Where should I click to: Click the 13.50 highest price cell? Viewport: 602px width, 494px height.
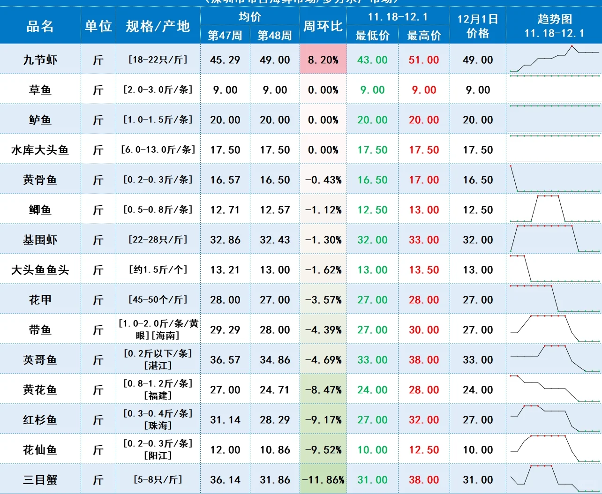click(x=424, y=270)
